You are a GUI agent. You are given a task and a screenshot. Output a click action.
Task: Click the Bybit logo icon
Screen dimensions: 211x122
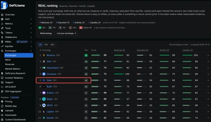(44, 87)
